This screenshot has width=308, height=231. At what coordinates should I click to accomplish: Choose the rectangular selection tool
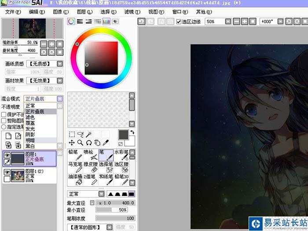(x=72, y=134)
